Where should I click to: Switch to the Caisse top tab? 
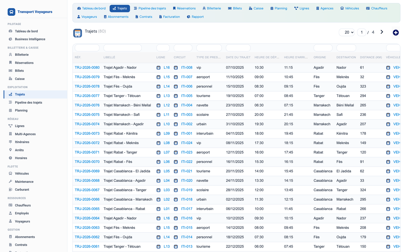point(256,8)
